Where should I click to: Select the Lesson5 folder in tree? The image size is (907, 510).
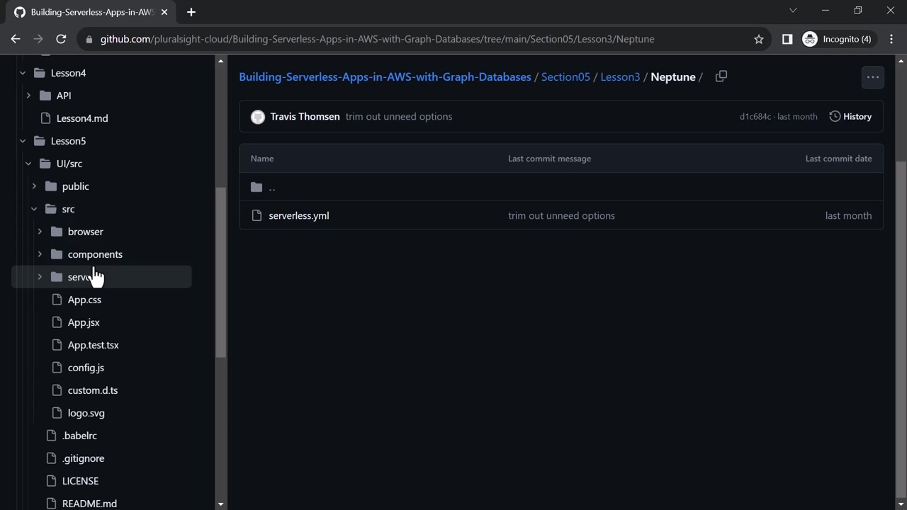point(68,141)
